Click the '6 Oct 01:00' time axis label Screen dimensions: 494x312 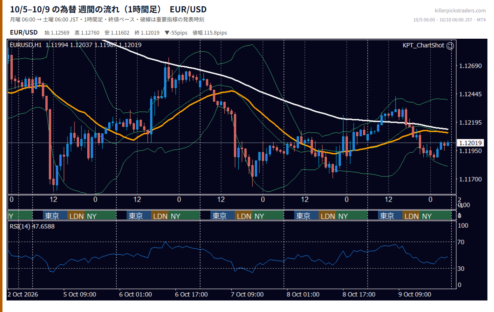pos(135,294)
